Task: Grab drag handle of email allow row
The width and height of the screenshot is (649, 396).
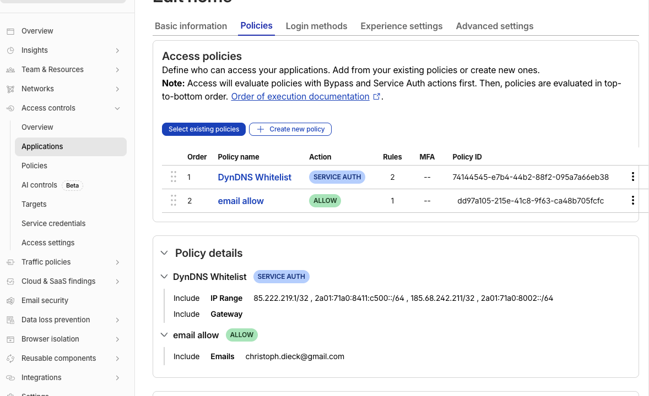Action: [174, 201]
